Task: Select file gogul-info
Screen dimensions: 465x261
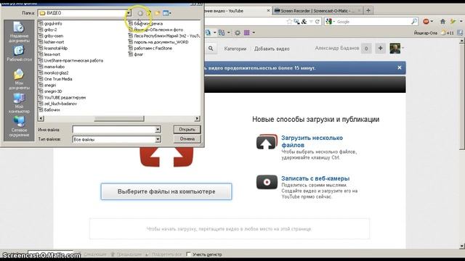Action: 50,23
